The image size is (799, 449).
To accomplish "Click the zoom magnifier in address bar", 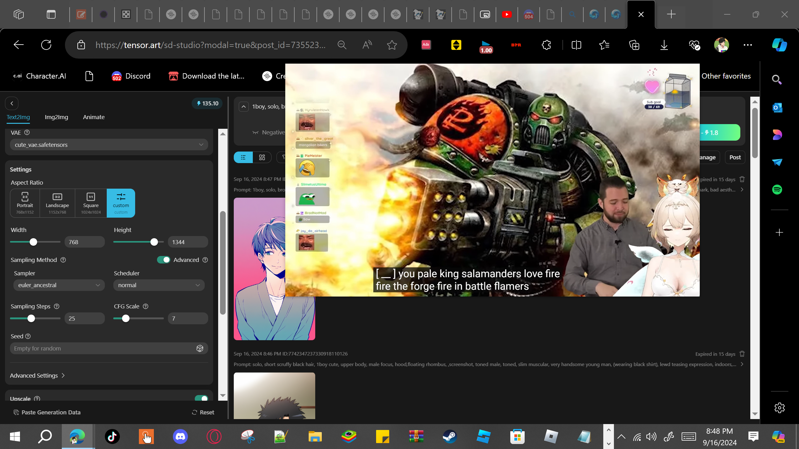I will click(342, 45).
